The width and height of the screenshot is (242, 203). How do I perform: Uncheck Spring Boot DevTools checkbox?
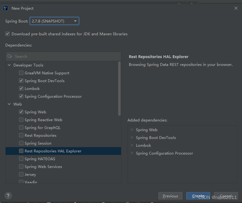point(21,81)
